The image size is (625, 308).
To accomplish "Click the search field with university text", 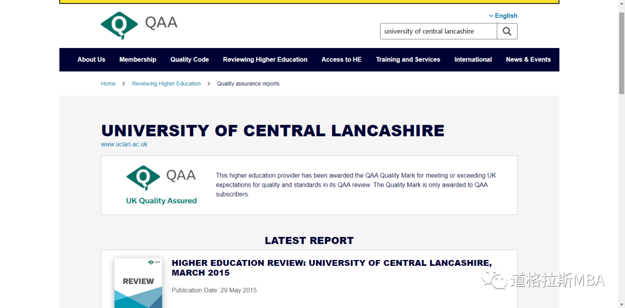I will pyautogui.click(x=438, y=31).
